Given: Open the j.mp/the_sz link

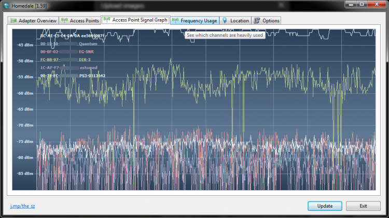Looking at the screenshot, I should point(22,206).
